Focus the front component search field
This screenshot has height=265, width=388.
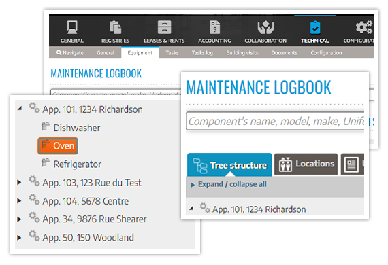point(275,121)
